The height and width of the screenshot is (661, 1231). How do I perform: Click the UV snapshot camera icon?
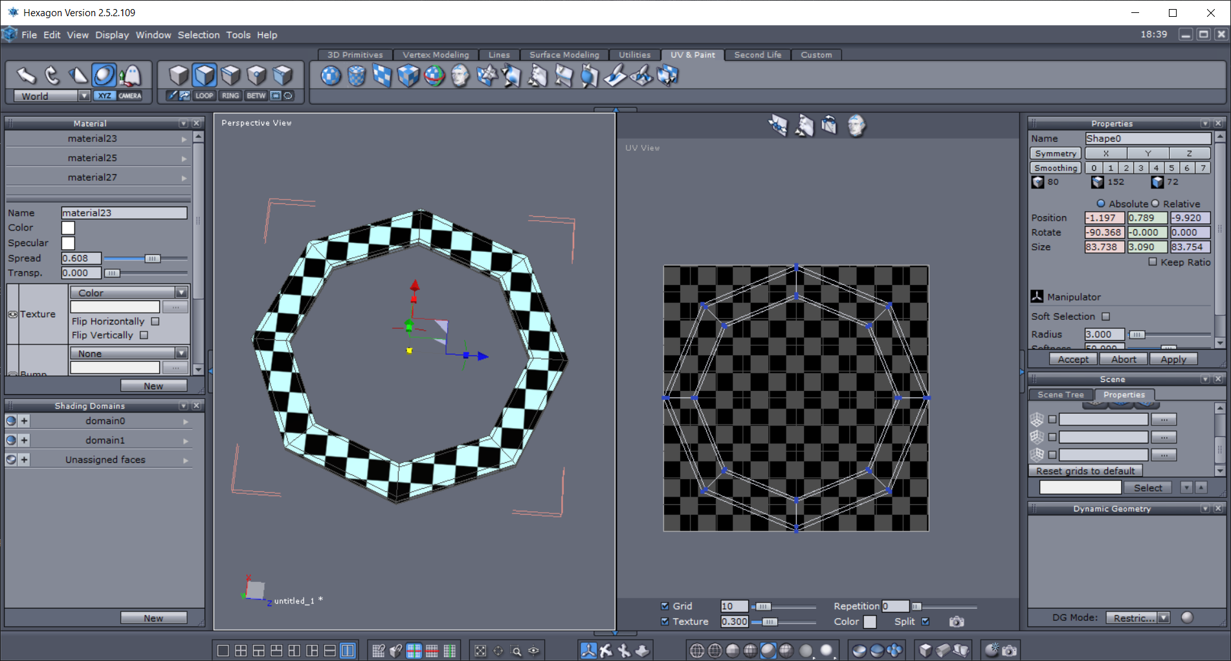[x=956, y=622]
